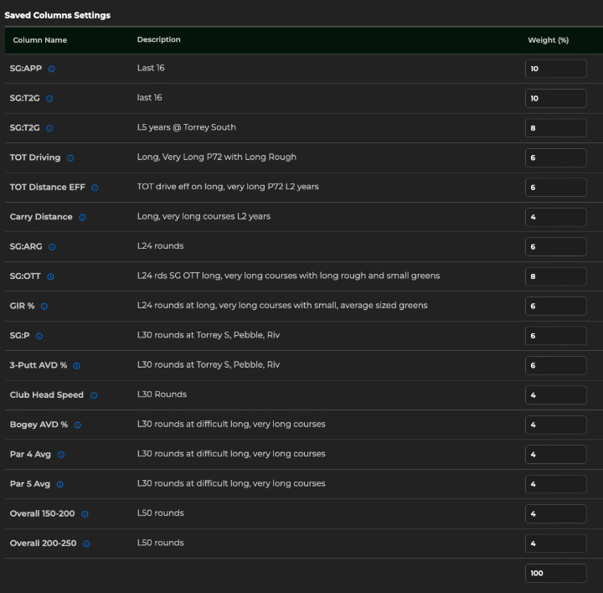Open Carry Distance info icon
The width and height of the screenshot is (603, 593).
pyautogui.click(x=82, y=217)
